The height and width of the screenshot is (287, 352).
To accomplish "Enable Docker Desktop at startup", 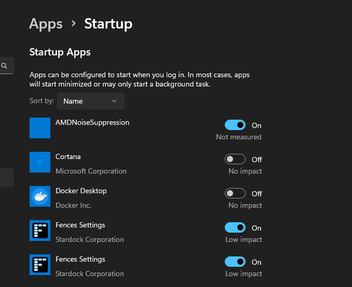I will click(235, 193).
